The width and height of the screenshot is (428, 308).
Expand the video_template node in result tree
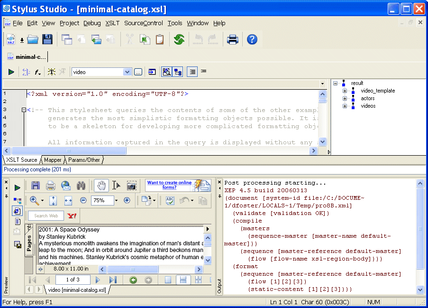[345, 91]
